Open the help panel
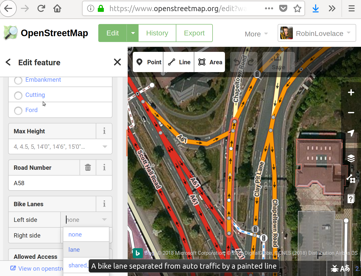 point(351,199)
